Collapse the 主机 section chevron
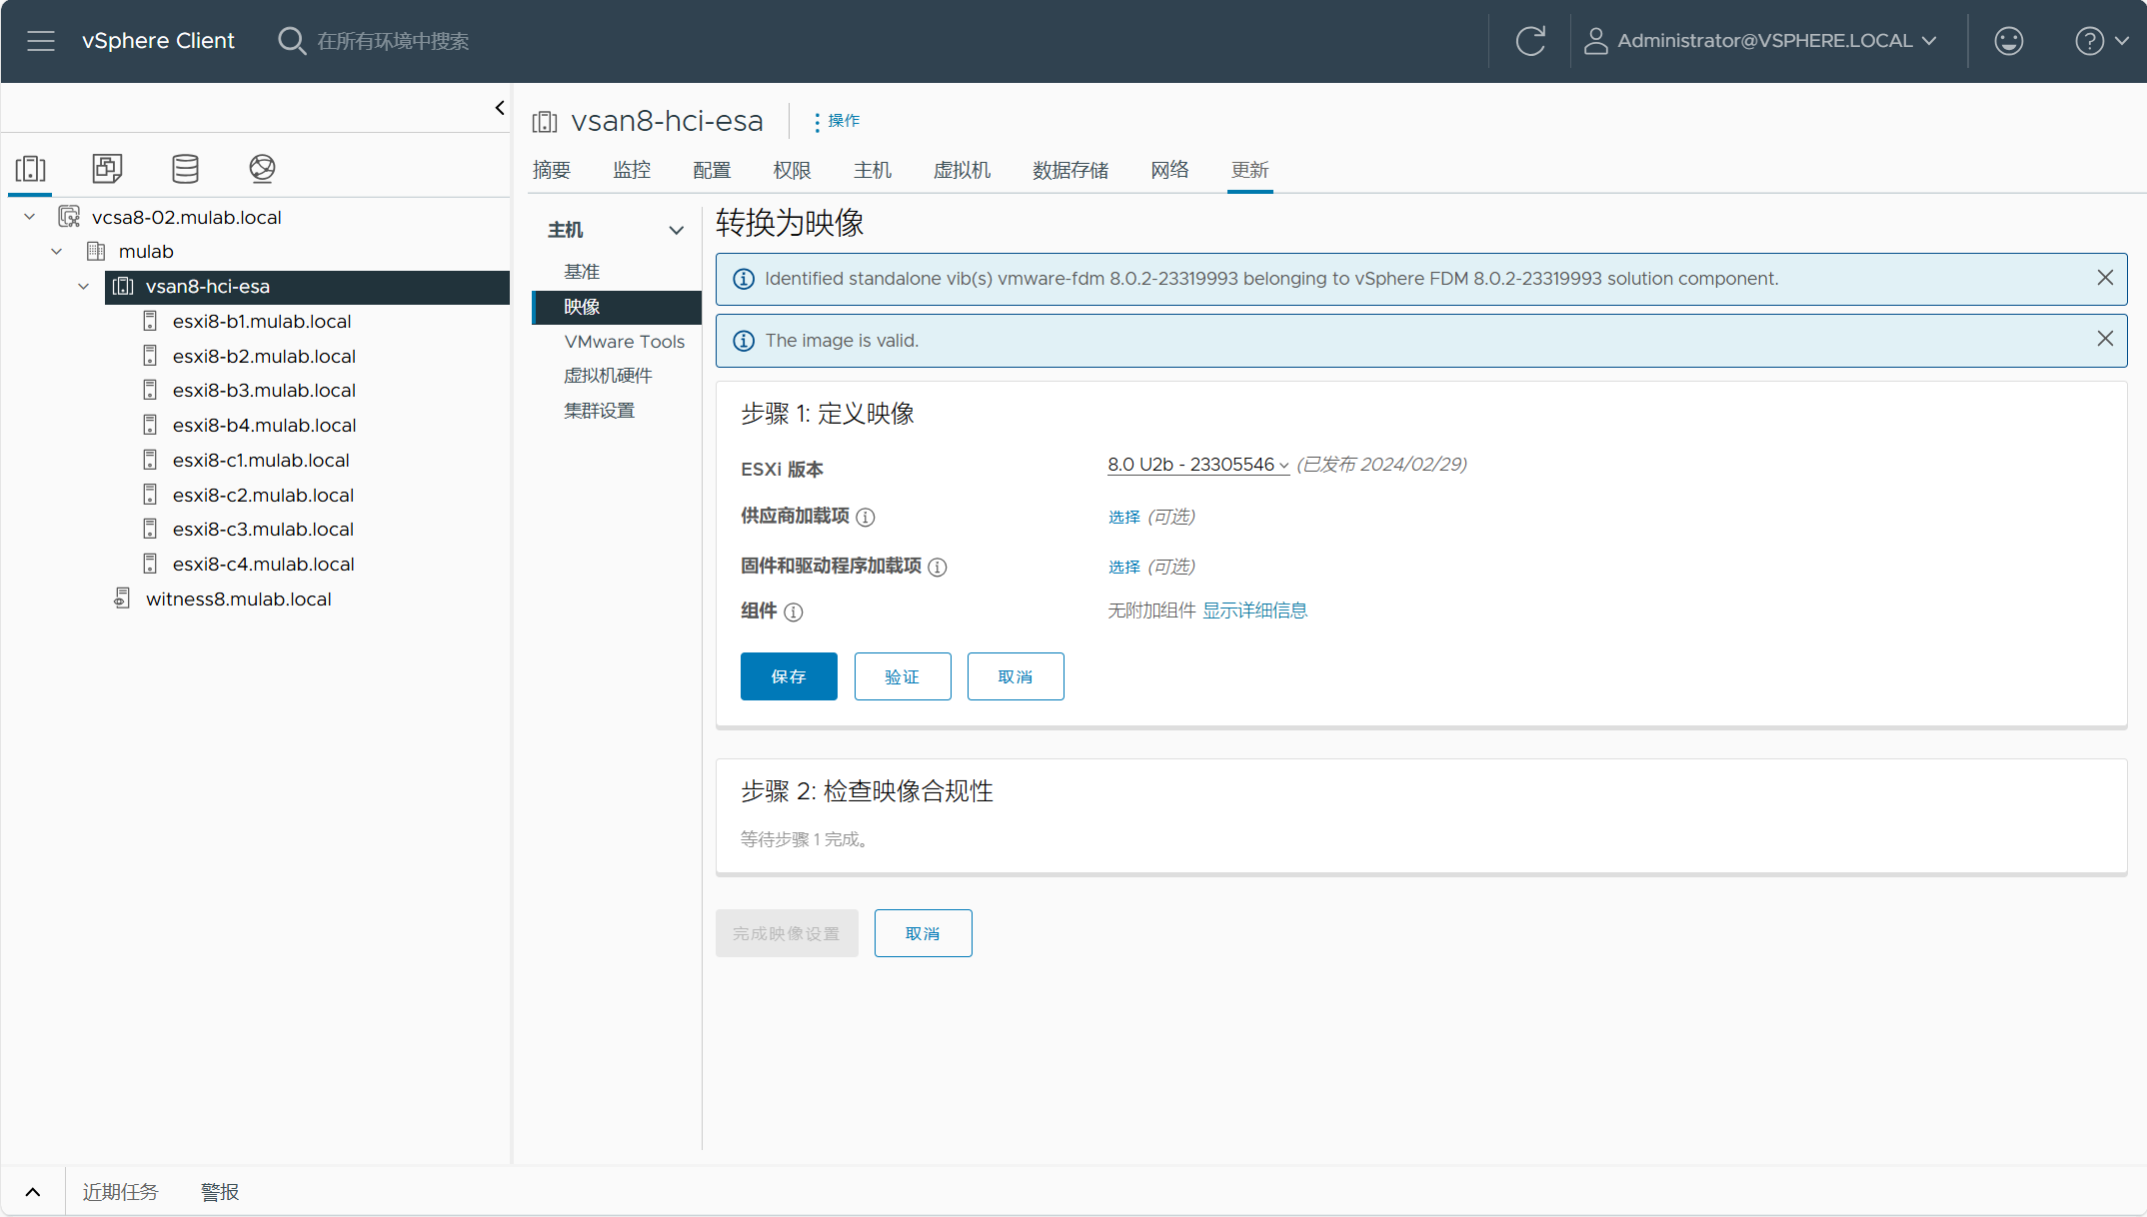 point(677,231)
